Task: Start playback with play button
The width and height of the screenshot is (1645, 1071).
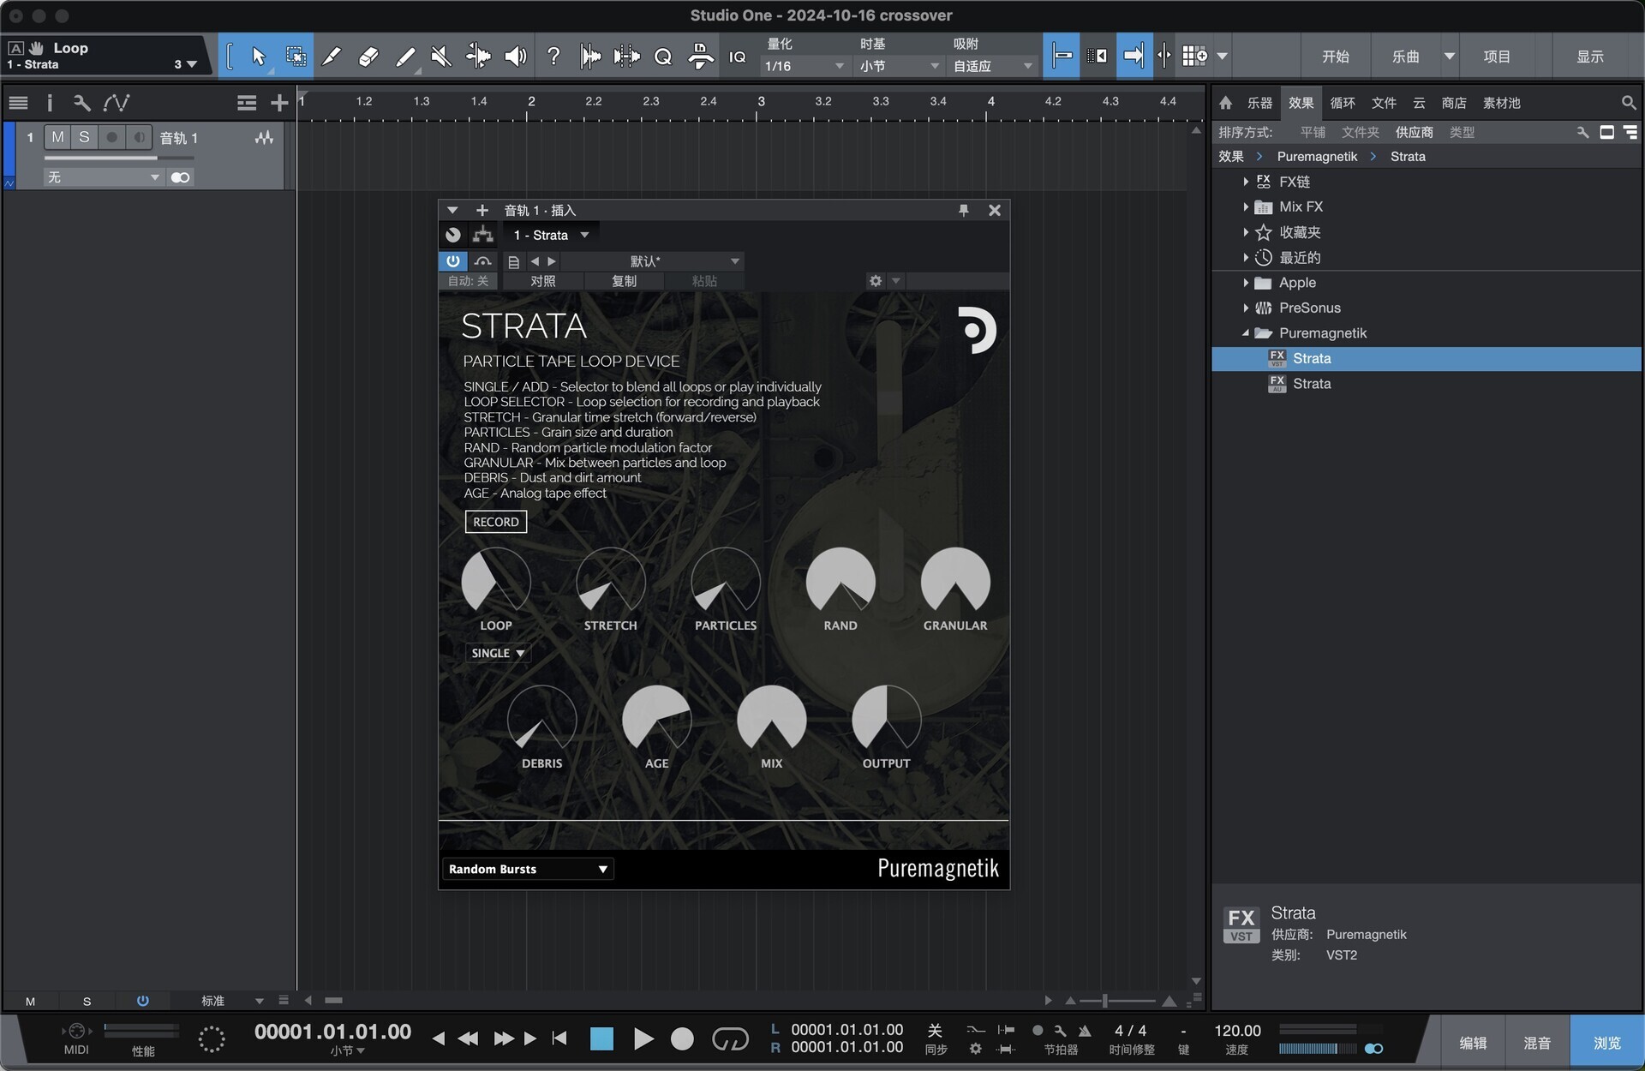Action: (x=643, y=1039)
